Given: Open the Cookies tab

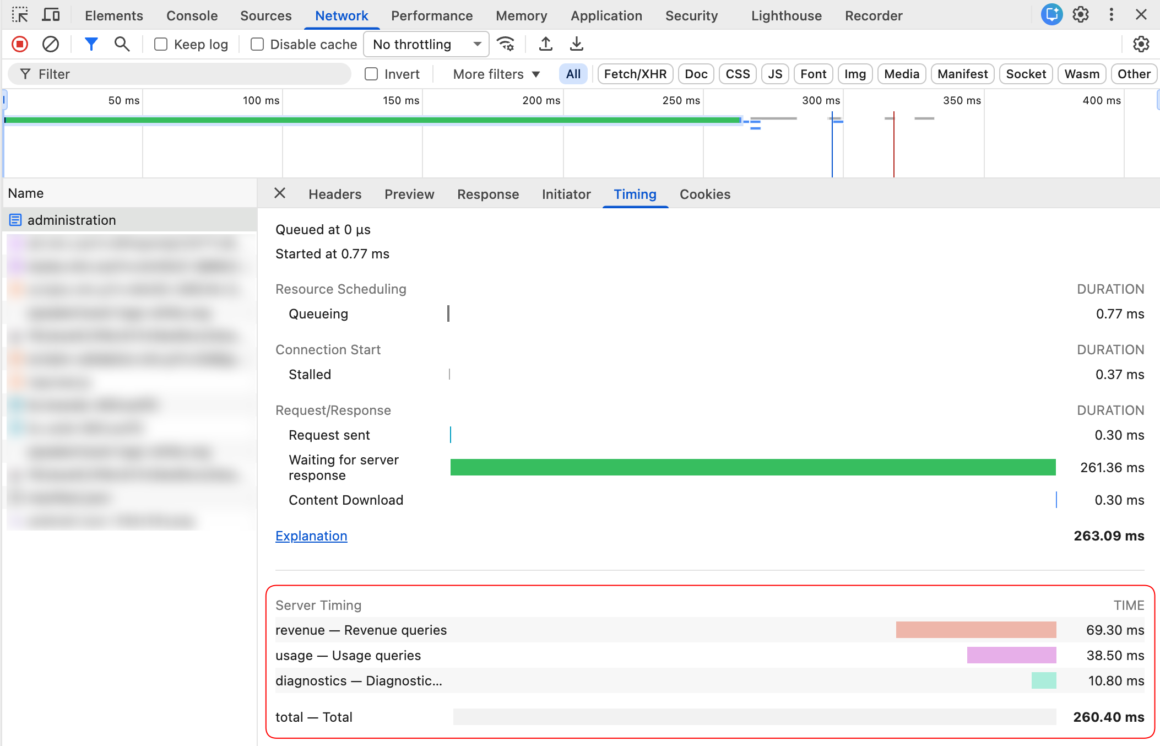Looking at the screenshot, I should [x=705, y=194].
